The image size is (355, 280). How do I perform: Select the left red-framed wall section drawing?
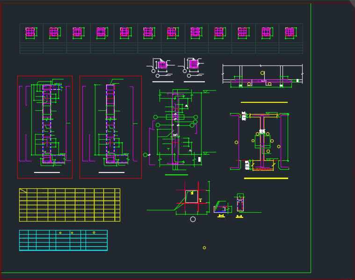(x=45, y=127)
